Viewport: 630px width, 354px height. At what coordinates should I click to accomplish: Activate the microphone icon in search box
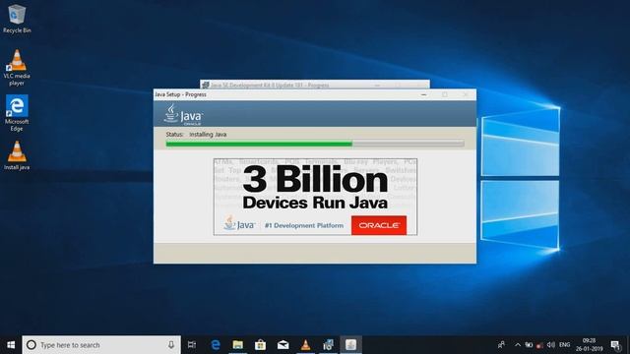(171, 345)
